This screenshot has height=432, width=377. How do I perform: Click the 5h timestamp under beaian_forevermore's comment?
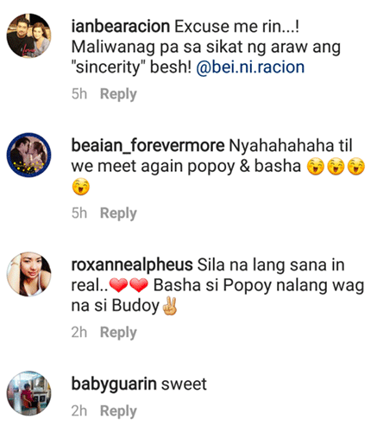pos(79,213)
